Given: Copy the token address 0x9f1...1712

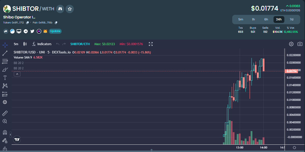Looking at the screenshot, I should (x=27, y=23).
